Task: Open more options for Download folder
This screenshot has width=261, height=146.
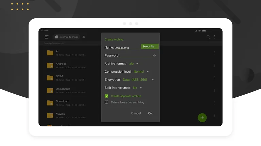Action: pyautogui.click(x=214, y=103)
